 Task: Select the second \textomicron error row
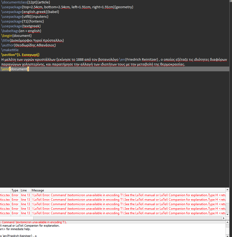106,199
